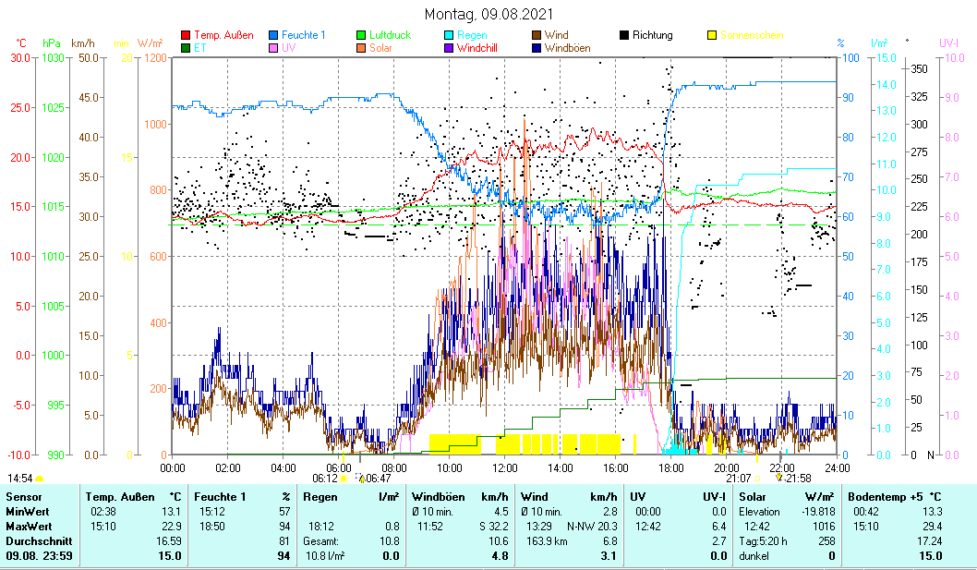This screenshot has width=977, height=570.
Task: Click the pink UV legend swatch
Action: click(x=273, y=47)
